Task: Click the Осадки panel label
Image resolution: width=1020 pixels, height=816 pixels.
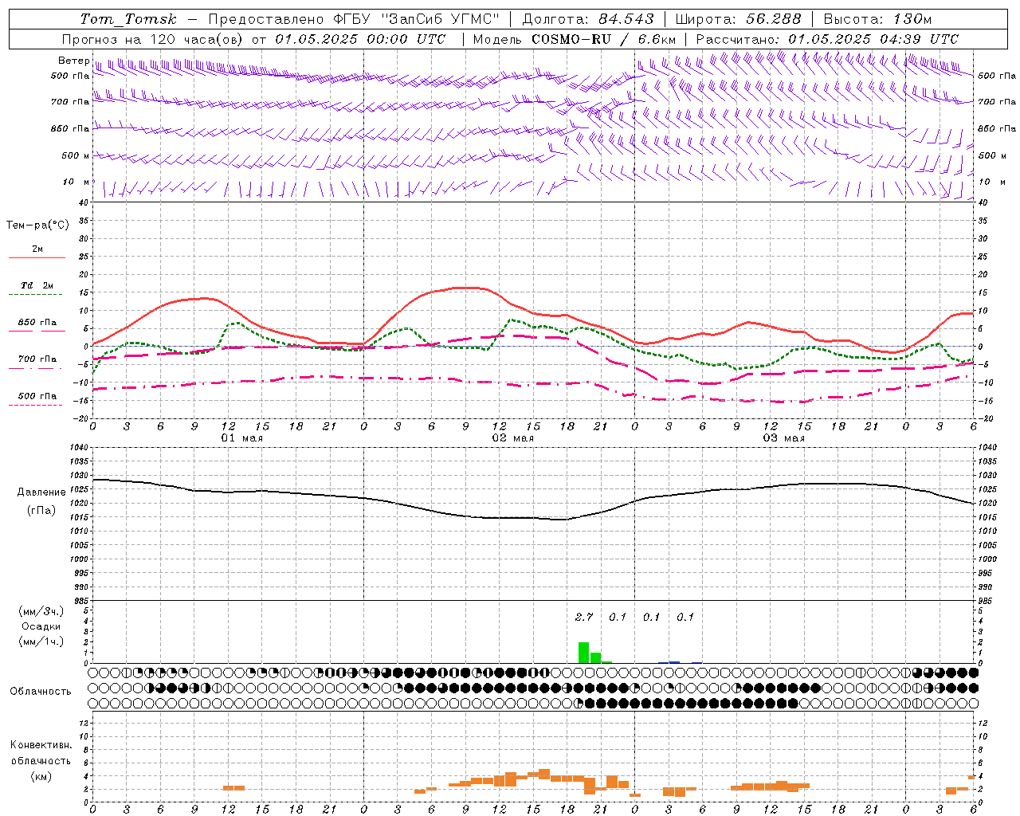Action: (x=41, y=626)
